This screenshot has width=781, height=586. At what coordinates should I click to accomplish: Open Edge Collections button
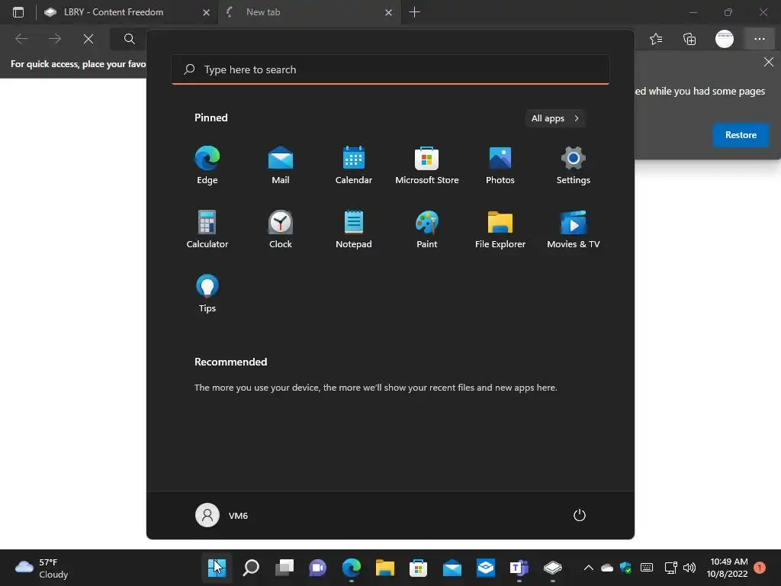pos(689,39)
